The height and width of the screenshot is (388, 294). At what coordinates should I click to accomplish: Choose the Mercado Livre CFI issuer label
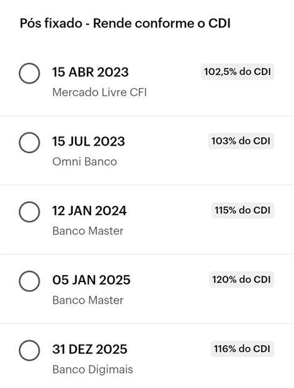100,92
